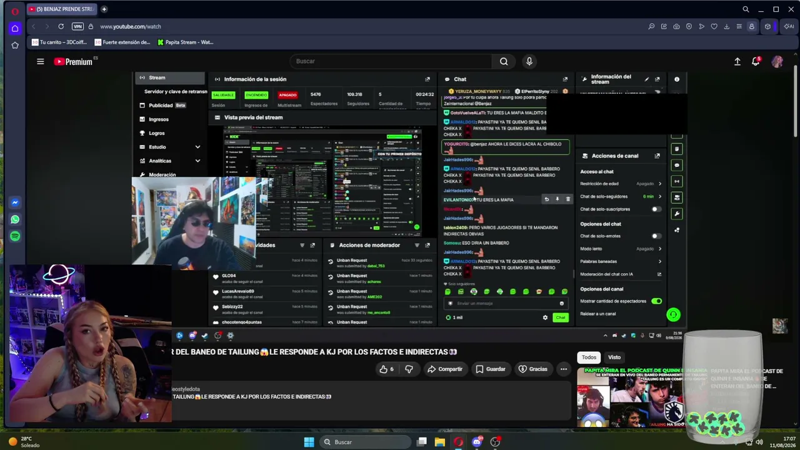The height and width of the screenshot is (450, 800).
Task: Open the YouTube guide hamburger menu
Action: pos(40,61)
